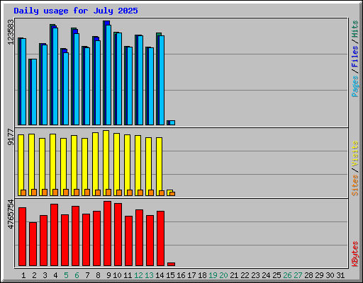Click day 4 on the x-axis

pyautogui.click(x=55, y=275)
